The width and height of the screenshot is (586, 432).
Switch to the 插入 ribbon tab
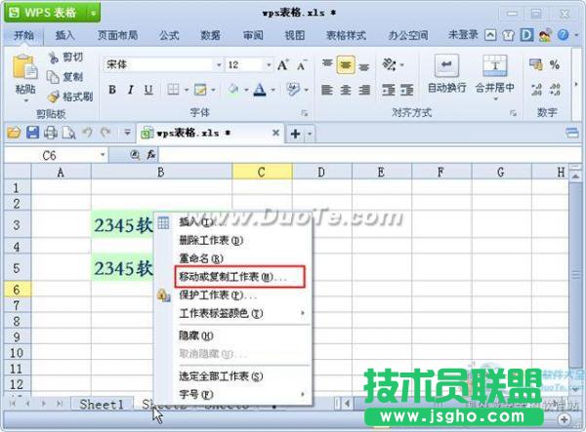point(65,35)
